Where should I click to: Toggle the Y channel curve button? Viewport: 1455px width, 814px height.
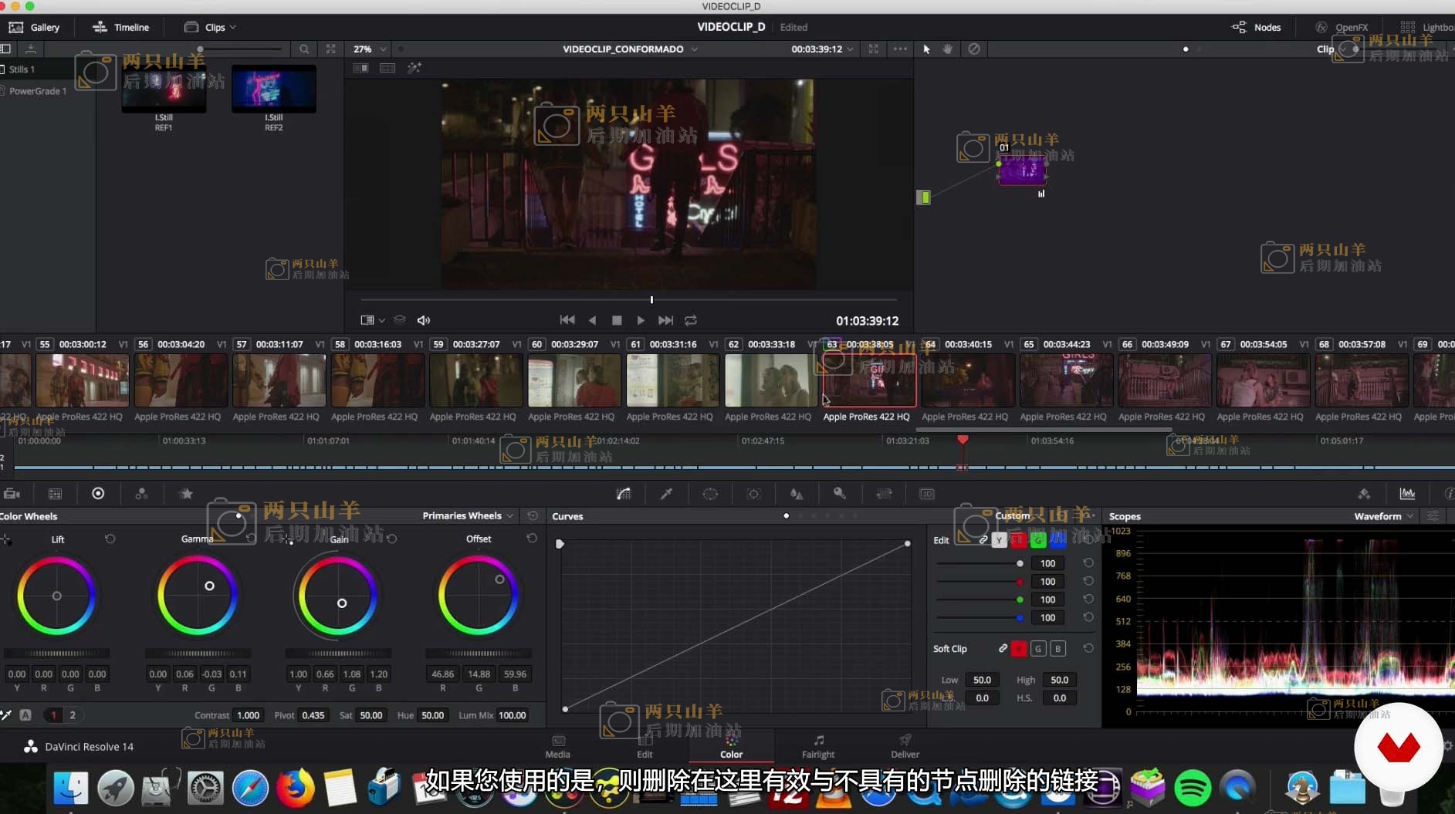[x=999, y=540]
